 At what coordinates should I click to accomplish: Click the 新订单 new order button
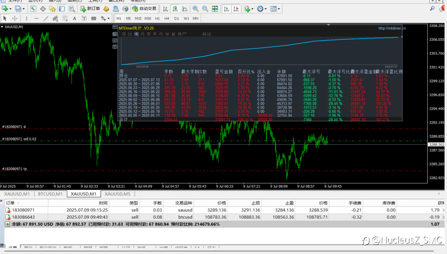point(90,9)
